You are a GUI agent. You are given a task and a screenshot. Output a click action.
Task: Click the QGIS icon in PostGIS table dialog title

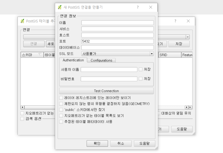coord(22,21)
